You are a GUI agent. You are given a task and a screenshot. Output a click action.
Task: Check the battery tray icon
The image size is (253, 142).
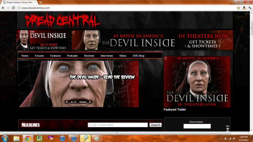(x=225, y=139)
